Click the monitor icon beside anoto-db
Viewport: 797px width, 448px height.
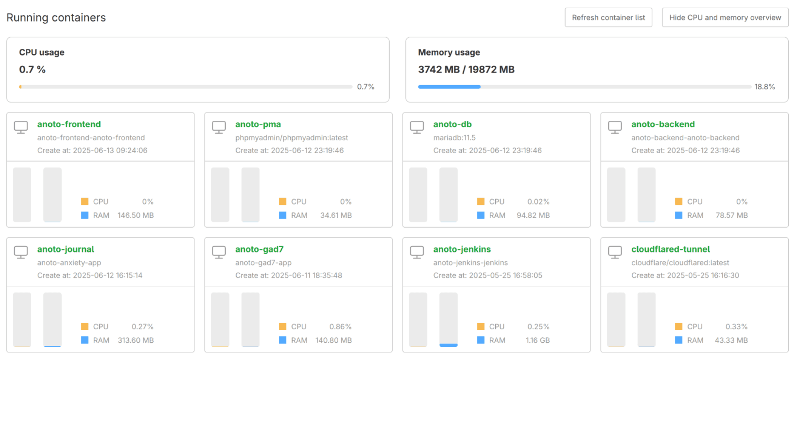click(x=417, y=127)
